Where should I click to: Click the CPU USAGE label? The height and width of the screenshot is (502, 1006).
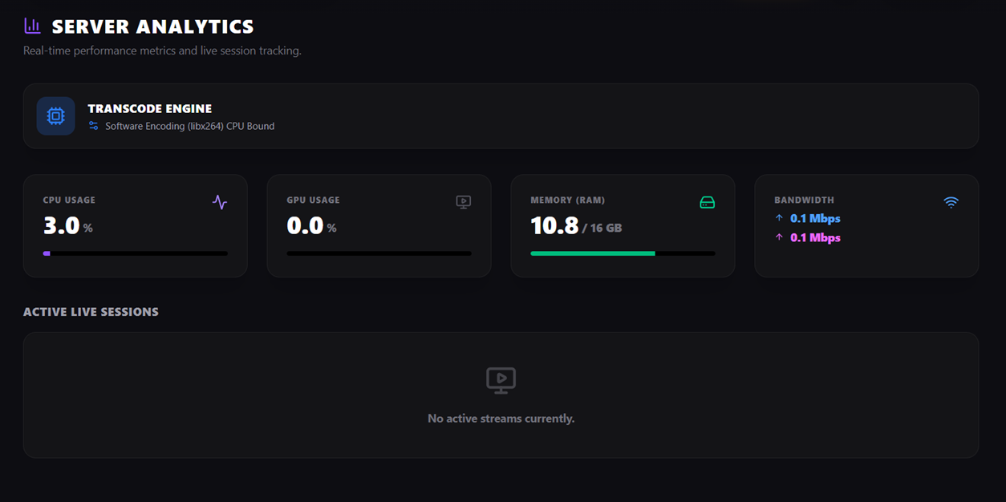pos(69,200)
